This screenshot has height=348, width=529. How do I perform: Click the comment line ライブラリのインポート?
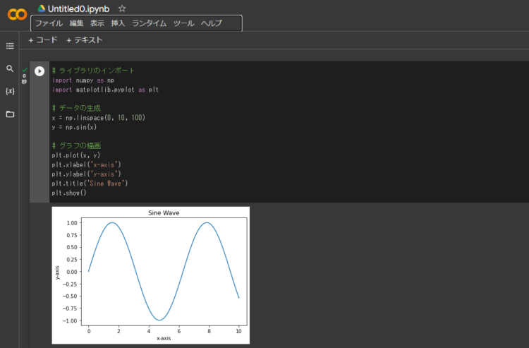pos(93,71)
